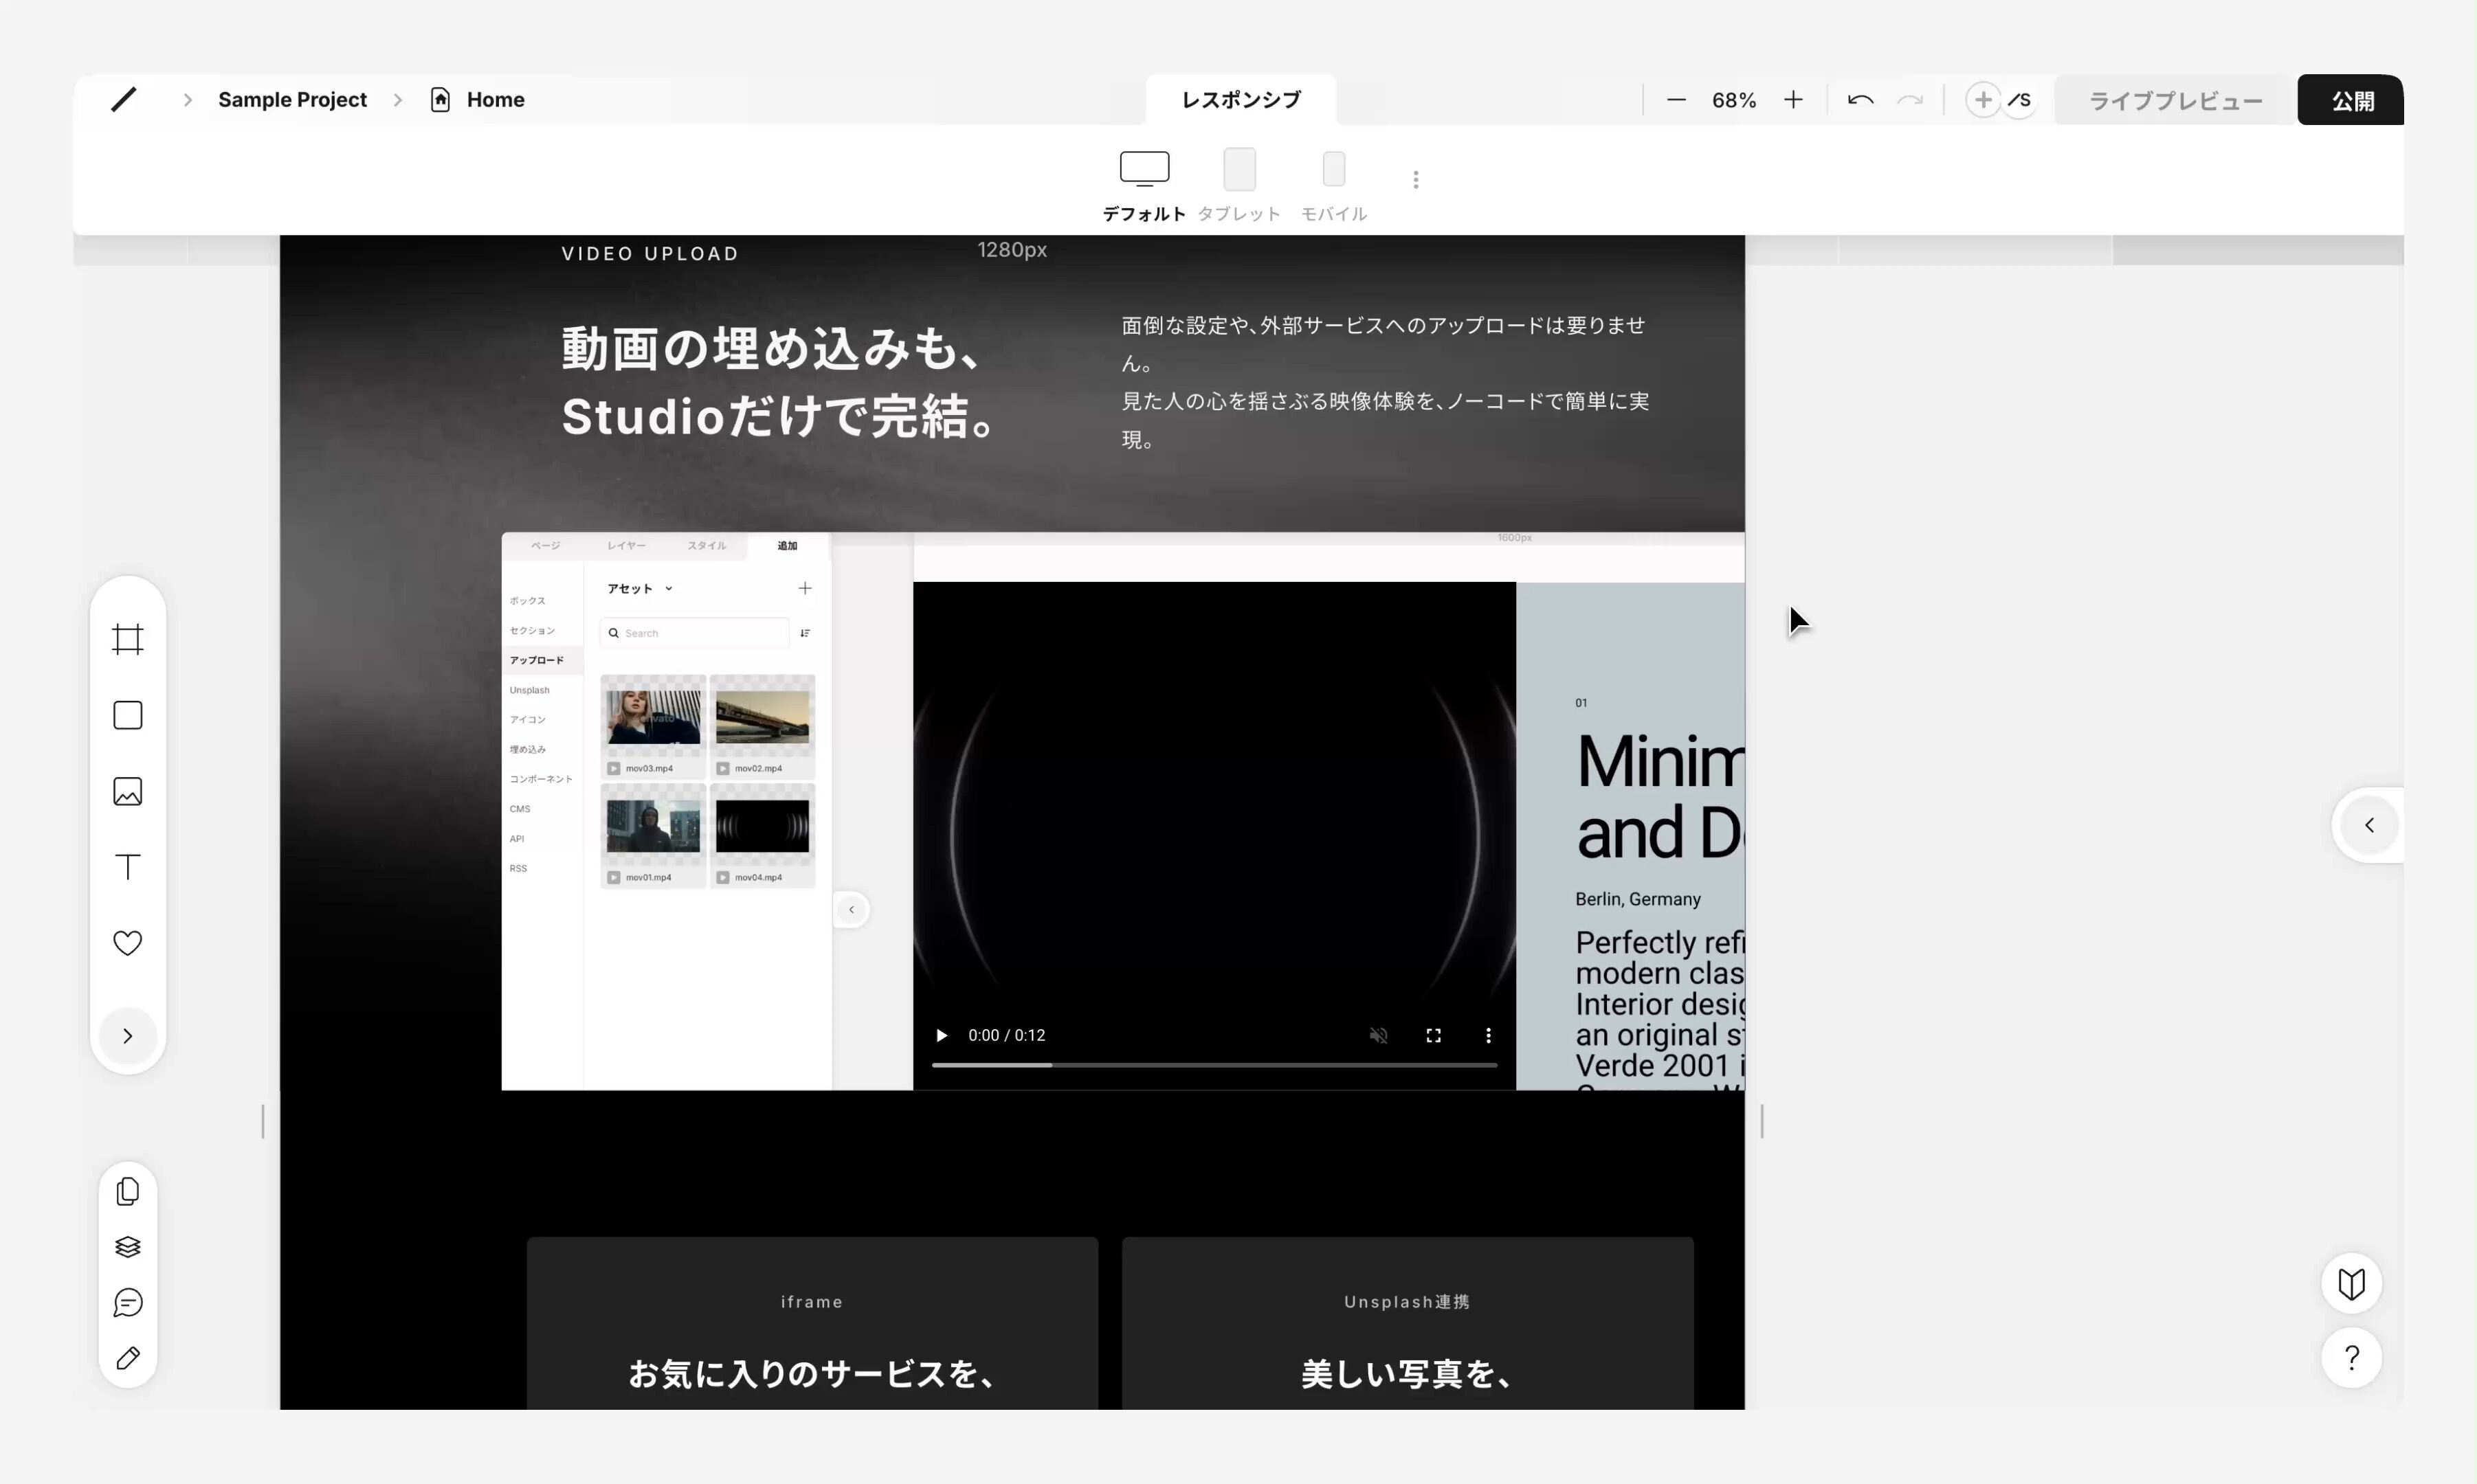2477x1484 pixels.
Task: Click the 公開 publish button
Action: (2350, 100)
